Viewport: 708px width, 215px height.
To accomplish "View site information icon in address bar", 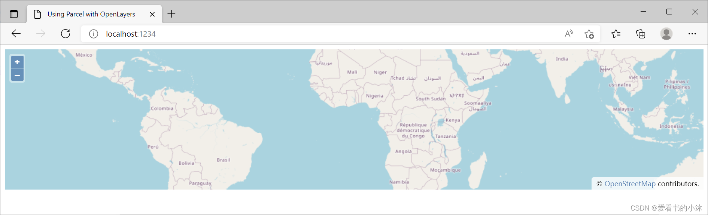I will [x=94, y=34].
